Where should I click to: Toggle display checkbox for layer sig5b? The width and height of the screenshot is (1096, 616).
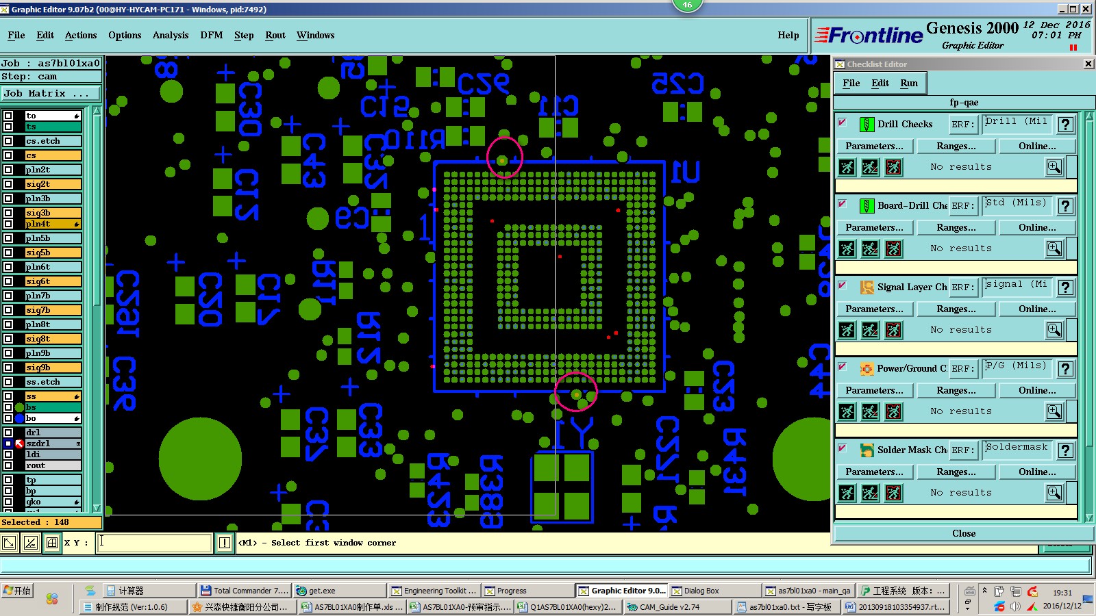8,253
